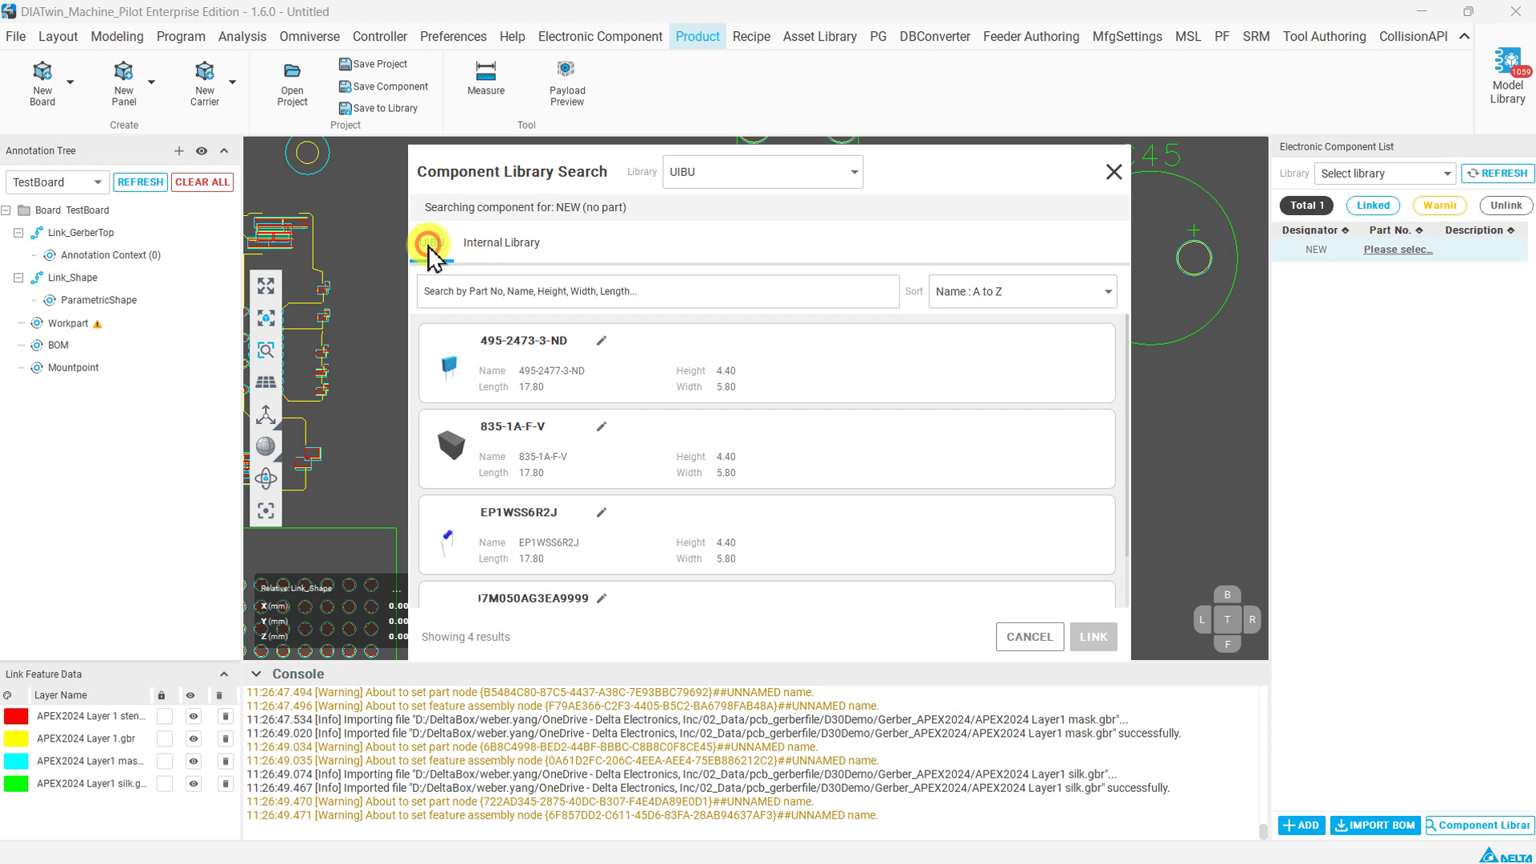Activate the zoom-to-region magnifier tool

tap(266, 350)
